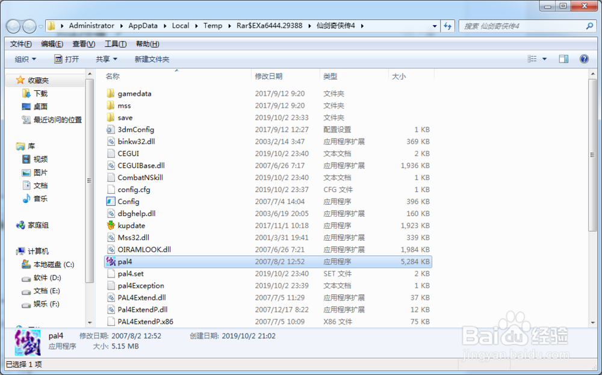
Task: Click the Administrator path segment
Action: tap(92, 26)
